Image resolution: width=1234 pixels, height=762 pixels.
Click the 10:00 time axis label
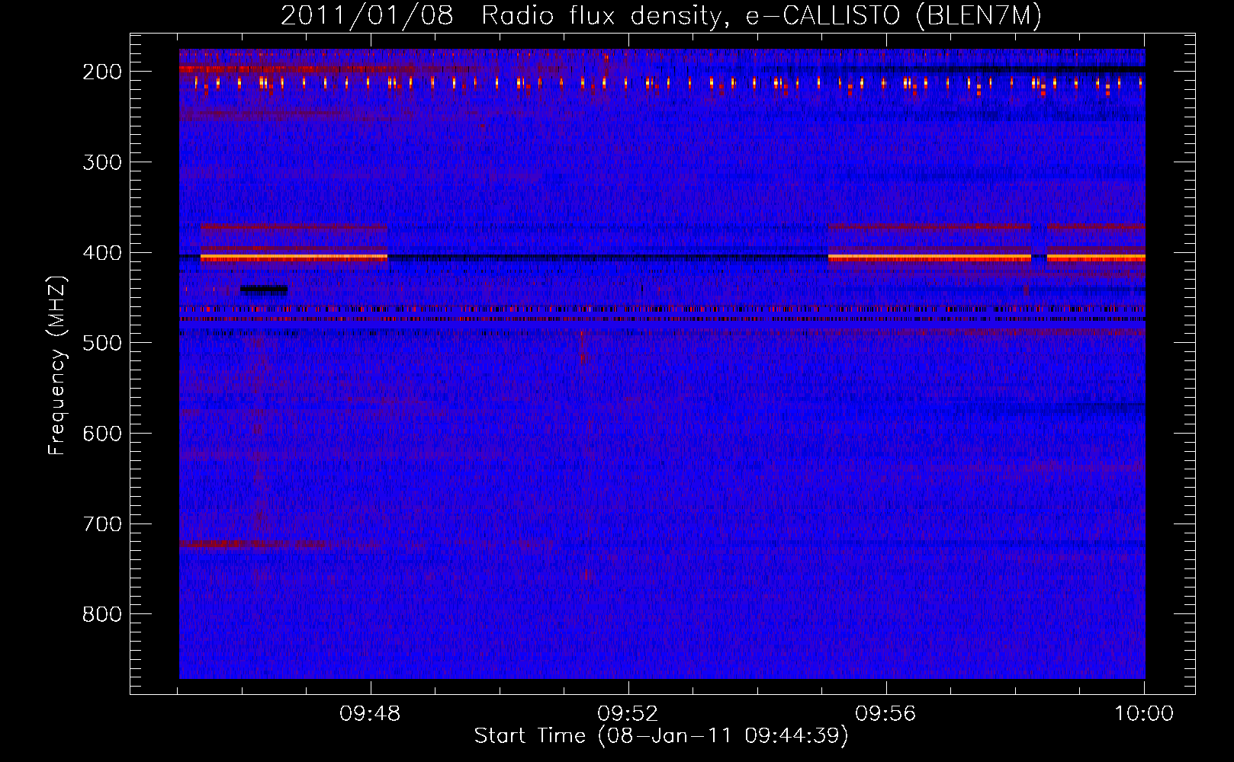(x=1144, y=714)
